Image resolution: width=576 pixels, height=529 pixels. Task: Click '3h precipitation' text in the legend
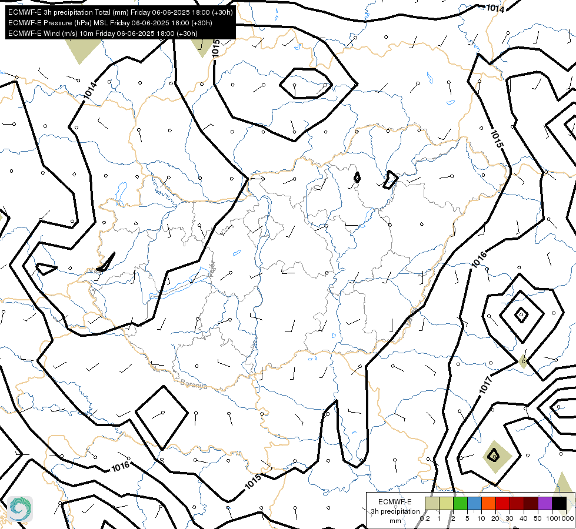[395, 511]
